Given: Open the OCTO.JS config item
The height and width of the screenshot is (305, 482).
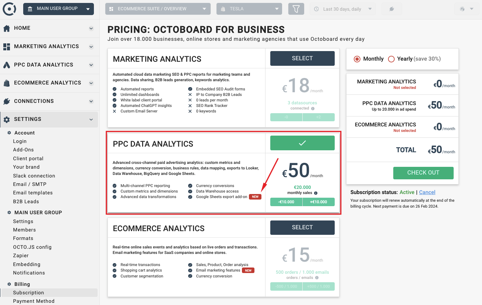Looking at the screenshot, I should tap(32, 247).
